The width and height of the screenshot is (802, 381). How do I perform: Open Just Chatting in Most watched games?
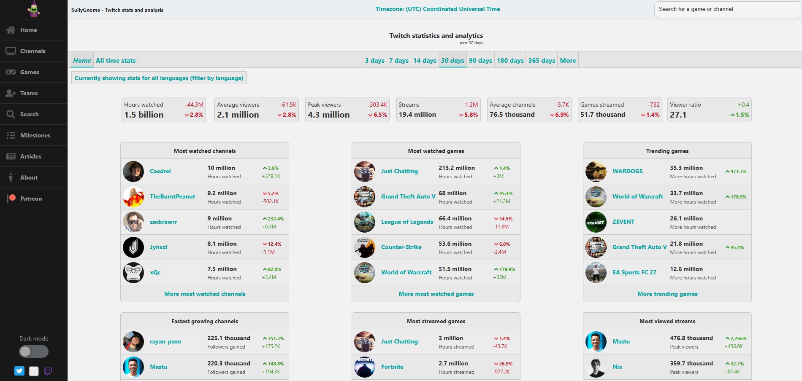(399, 171)
